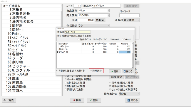
Task: Enable セットの枝として集計する checkbox
Action: (110, 89)
